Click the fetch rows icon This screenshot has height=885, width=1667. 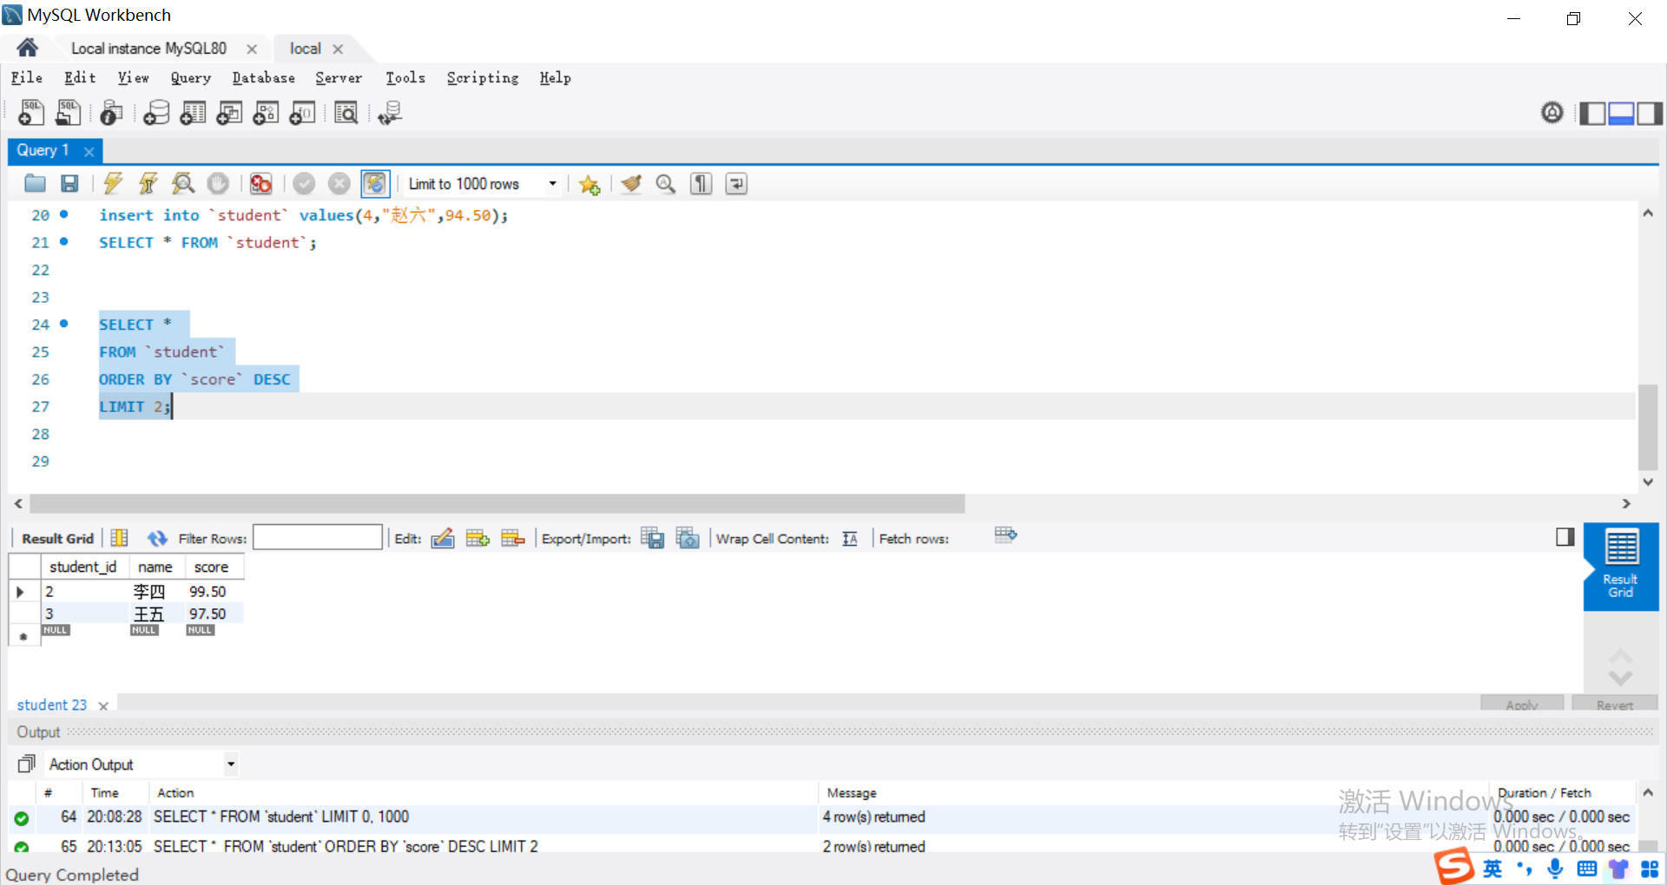[1005, 535]
